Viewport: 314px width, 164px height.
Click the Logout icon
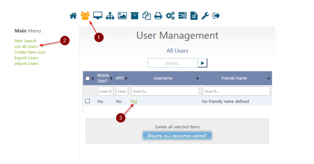[x=217, y=16]
